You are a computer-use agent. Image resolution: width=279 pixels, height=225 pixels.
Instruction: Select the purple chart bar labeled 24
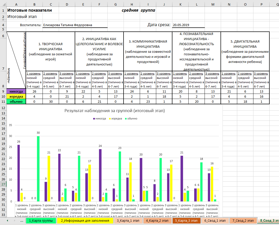coord(100,175)
